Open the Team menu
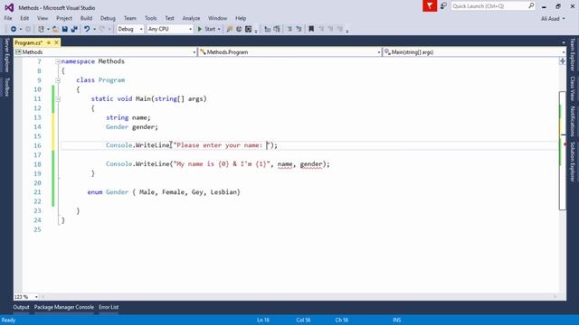The image size is (579, 325). [x=130, y=18]
